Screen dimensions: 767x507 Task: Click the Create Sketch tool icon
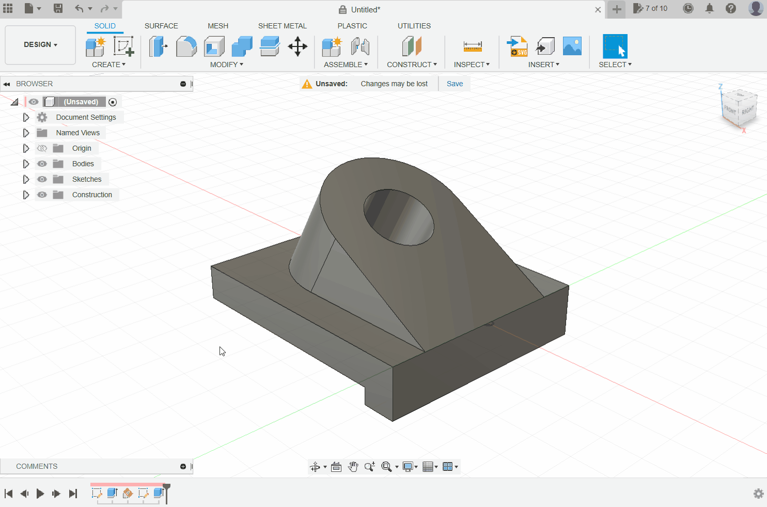click(123, 46)
